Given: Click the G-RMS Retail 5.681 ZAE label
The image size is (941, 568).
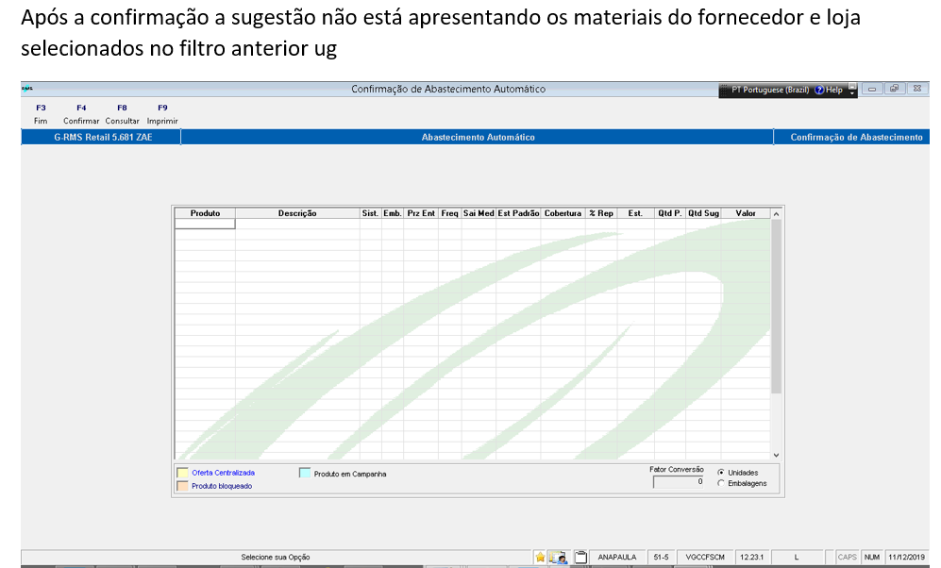Looking at the screenshot, I should pyautogui.click(x=103, y=138).
